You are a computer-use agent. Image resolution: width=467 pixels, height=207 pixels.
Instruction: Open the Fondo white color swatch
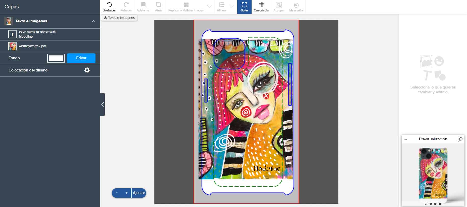[56, 58]
